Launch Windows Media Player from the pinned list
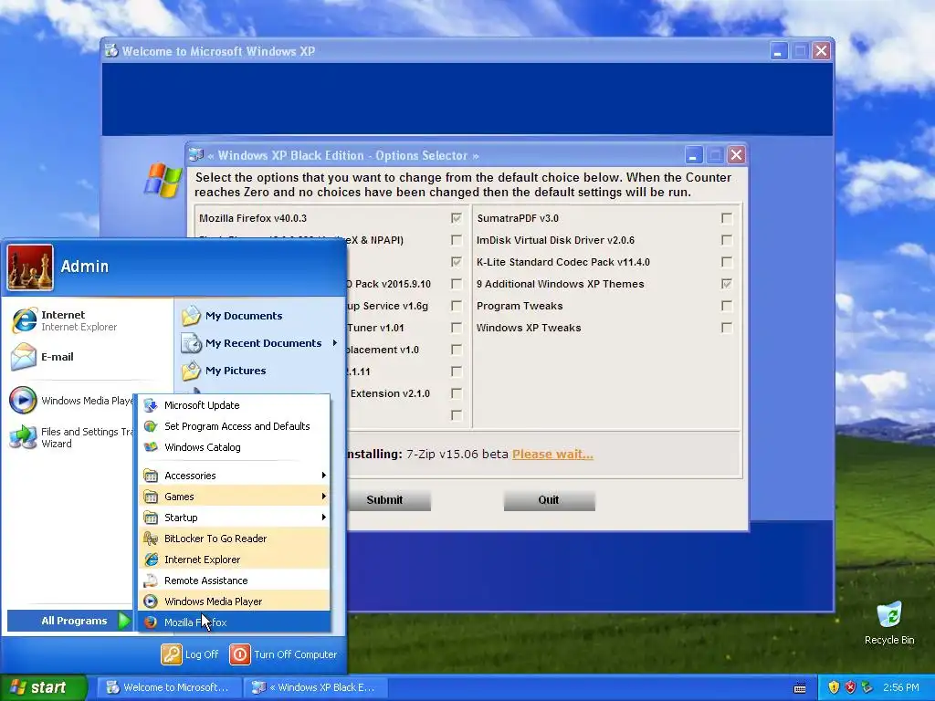 23,400
